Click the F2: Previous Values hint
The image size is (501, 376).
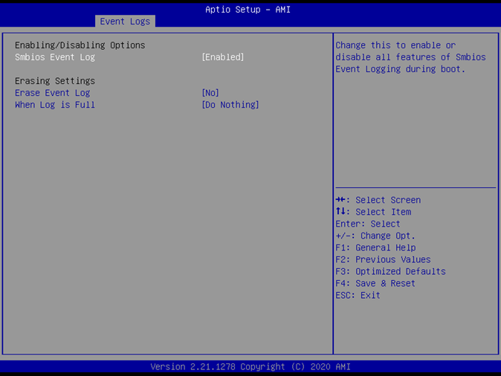point(383,259)
